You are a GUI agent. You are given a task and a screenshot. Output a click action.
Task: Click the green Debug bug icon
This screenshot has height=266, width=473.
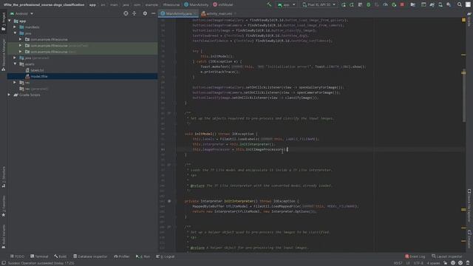coord(369,5)
